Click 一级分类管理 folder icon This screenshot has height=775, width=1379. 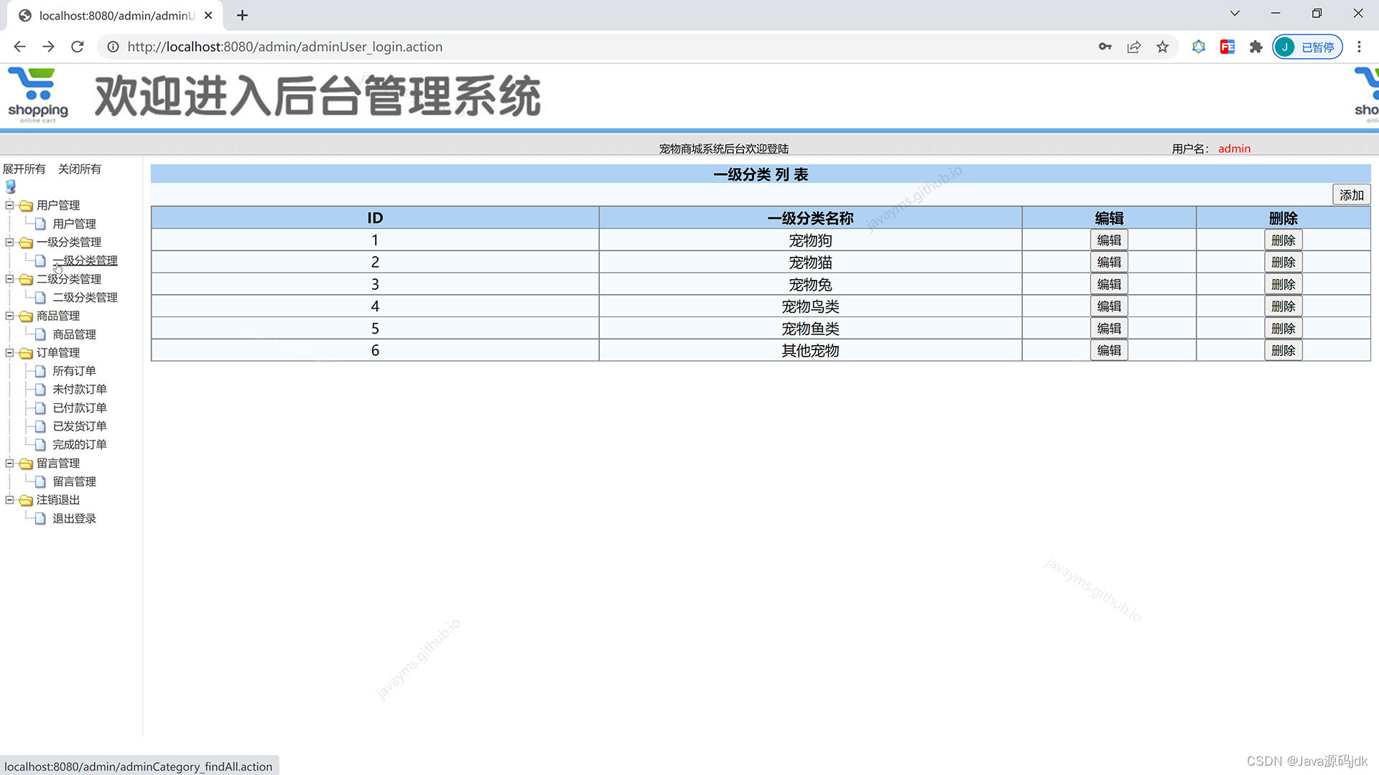(27, 243)
